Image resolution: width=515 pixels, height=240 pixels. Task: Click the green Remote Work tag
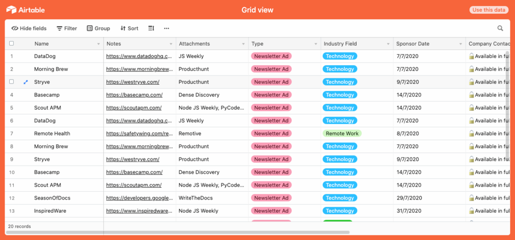click(x=342, y=133)
